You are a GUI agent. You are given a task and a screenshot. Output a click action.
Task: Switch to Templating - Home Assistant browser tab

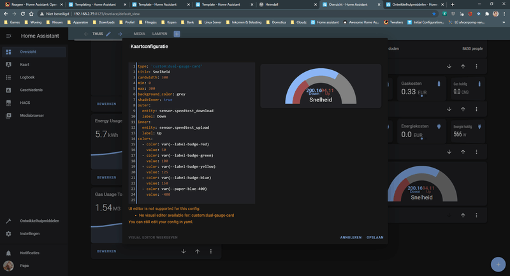coord(98,4)
